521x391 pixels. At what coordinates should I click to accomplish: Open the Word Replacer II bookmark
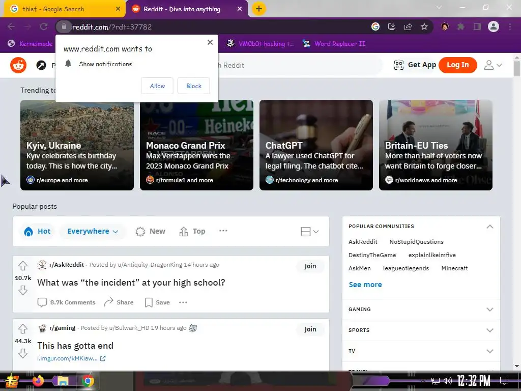(334, 44)
